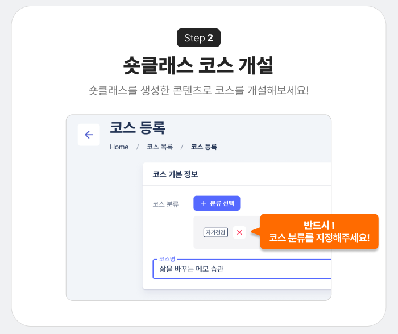Image resolution: width=398 pixels, height=334 pixels.
Task: Select 코스 등록 breadcrumb item
Action: 204,147
